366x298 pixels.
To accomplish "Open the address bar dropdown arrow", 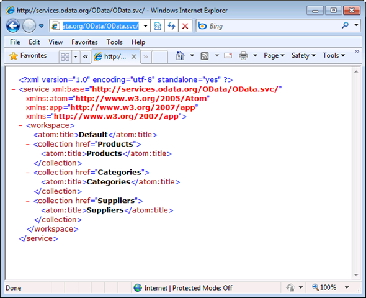I will tap(145, 26).
